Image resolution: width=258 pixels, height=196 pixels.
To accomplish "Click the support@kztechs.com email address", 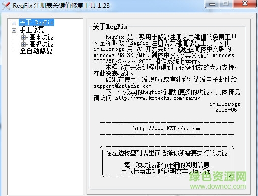I will click(122, 86).
